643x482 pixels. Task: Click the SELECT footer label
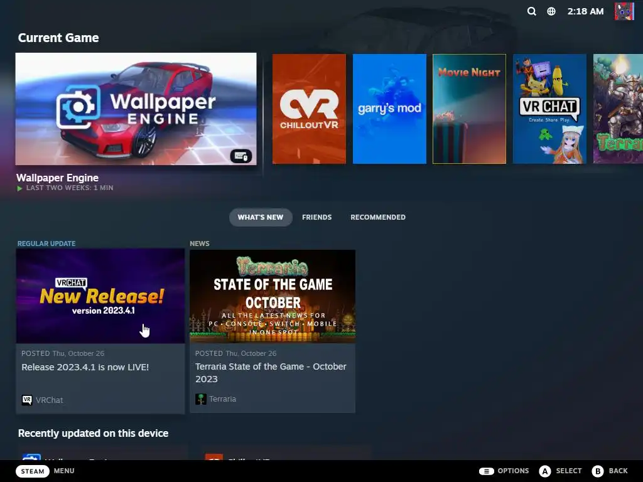click(569, 471)
